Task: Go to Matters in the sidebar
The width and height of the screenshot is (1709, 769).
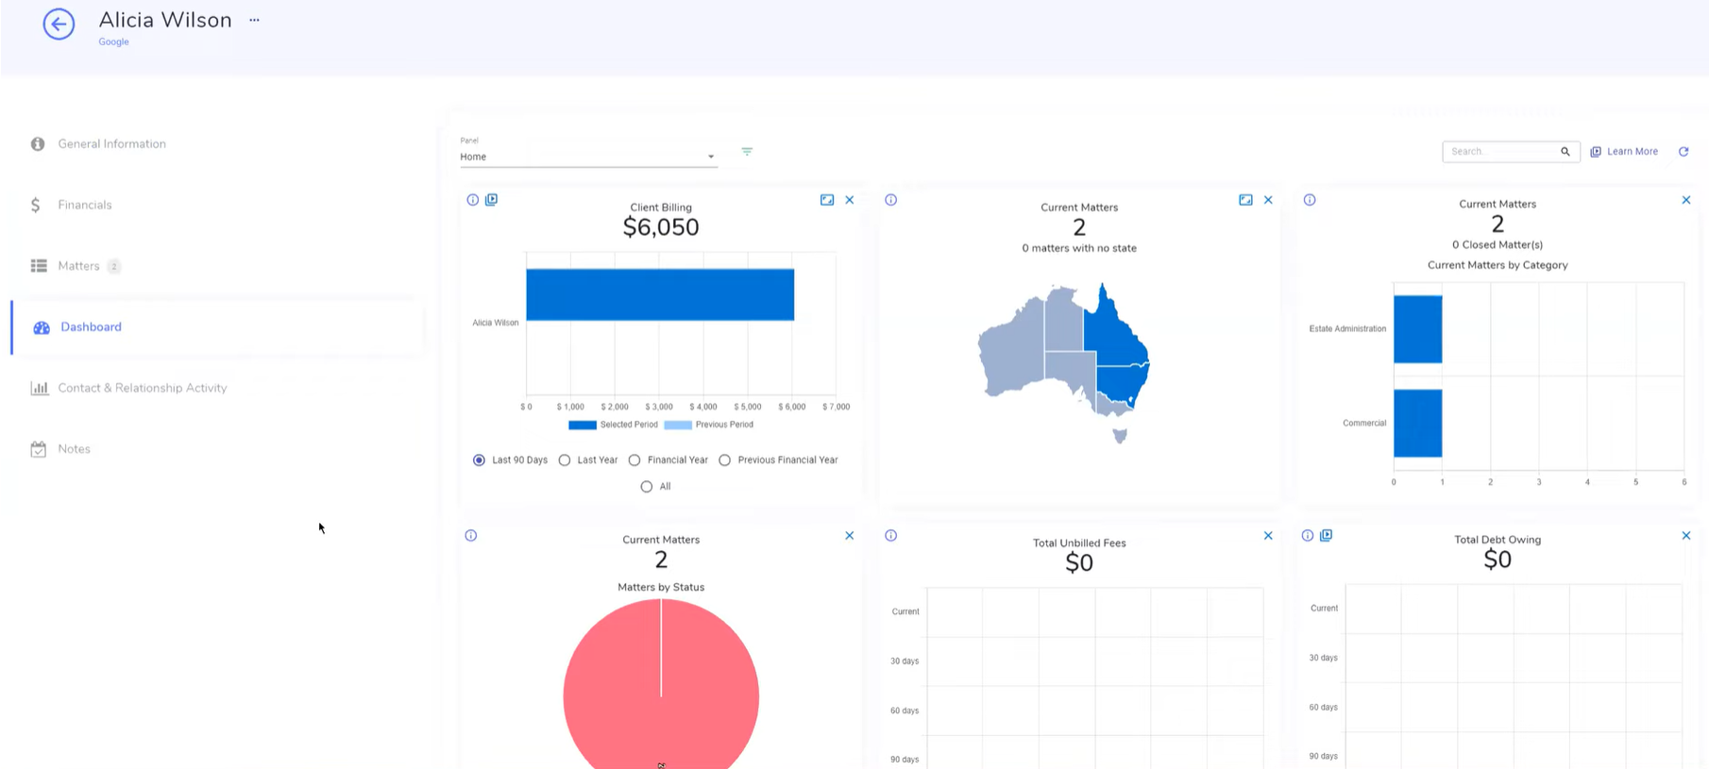Action: coord(78,266)
